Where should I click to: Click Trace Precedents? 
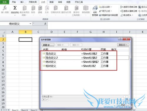click(x=129, y=7)
